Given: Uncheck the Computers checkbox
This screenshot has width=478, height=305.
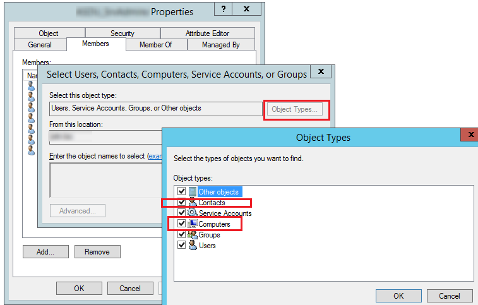Looking at the screenshot, I should [182, 224].
